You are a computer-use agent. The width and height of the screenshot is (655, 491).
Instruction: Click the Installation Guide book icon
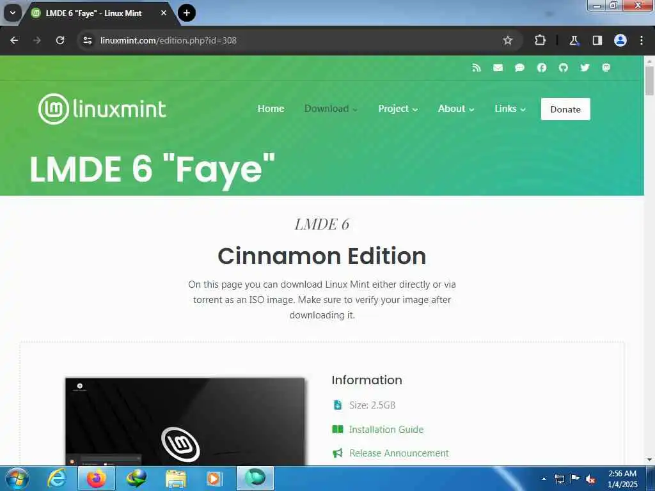point(338,429)
